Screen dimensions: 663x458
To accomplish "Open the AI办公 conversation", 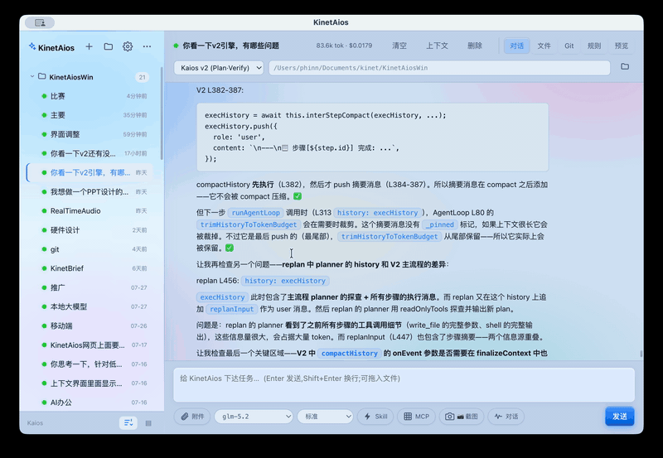I will (x=90, y=403).
